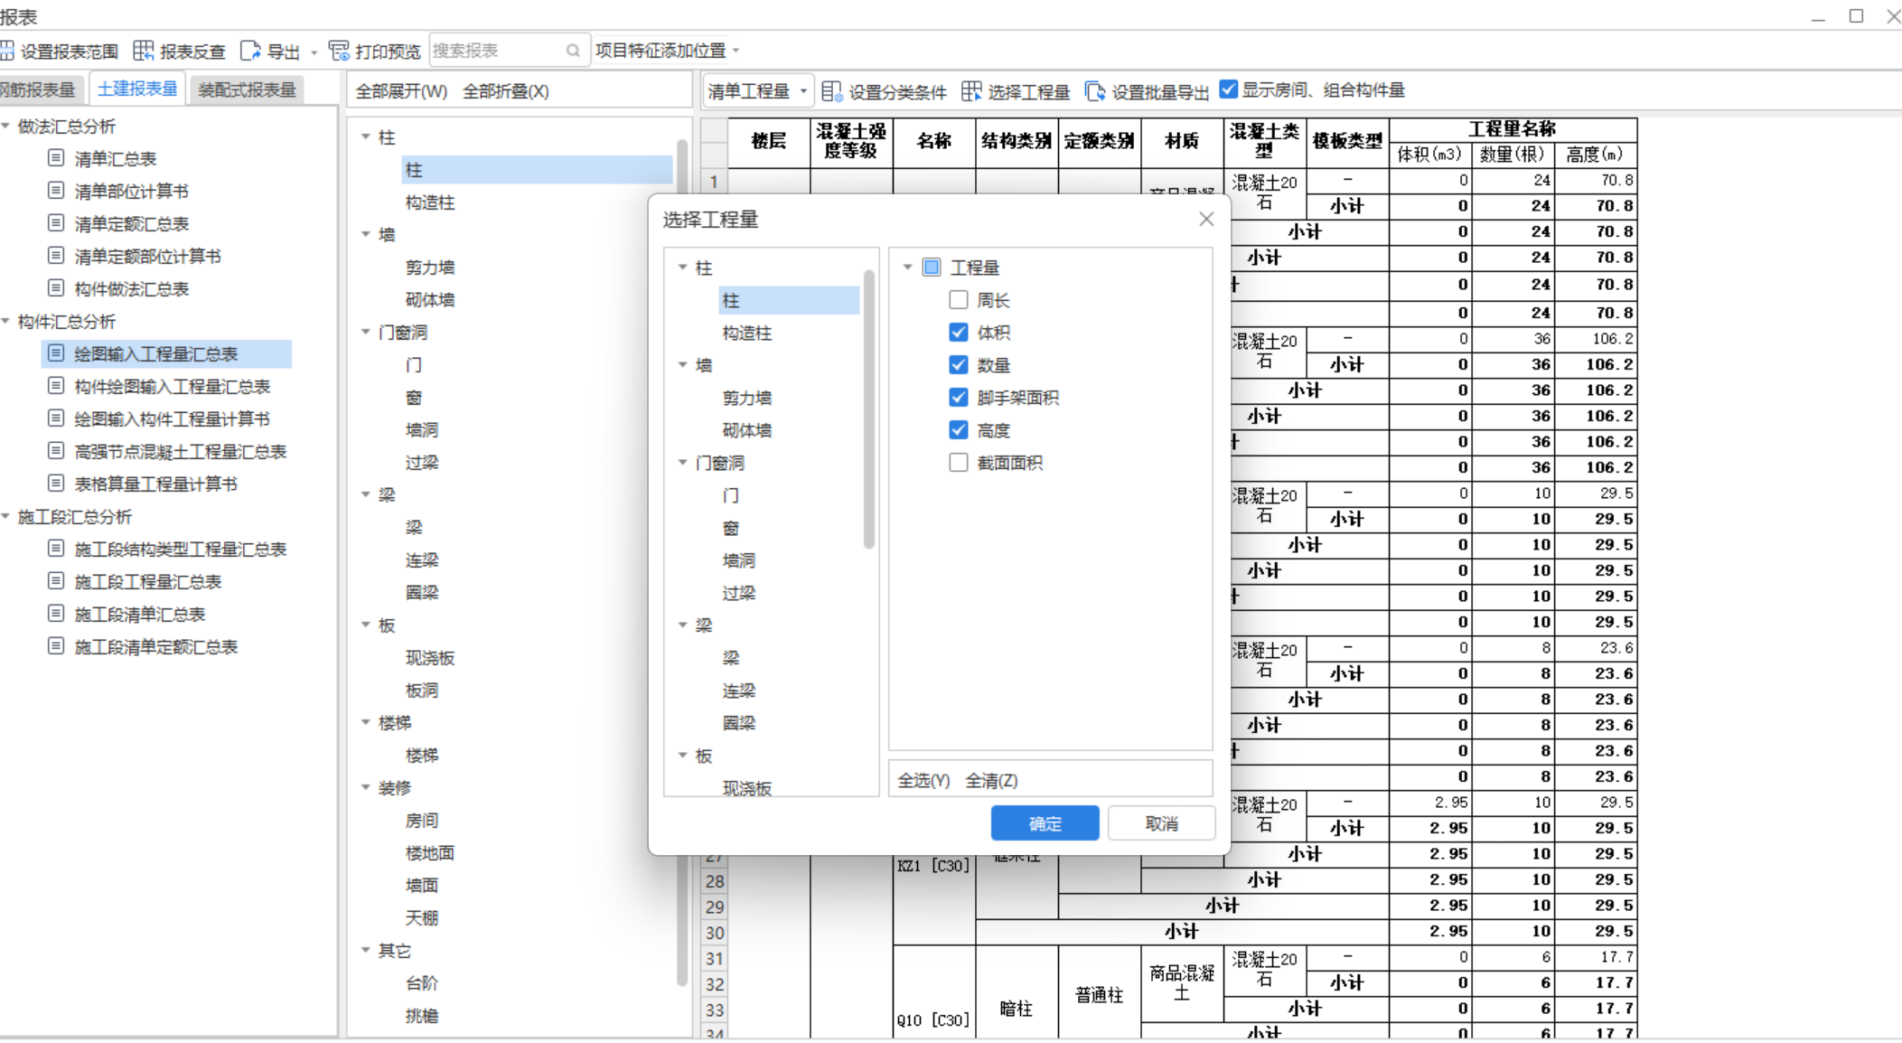Click the 选择工程量 toolbar icon

971,91
